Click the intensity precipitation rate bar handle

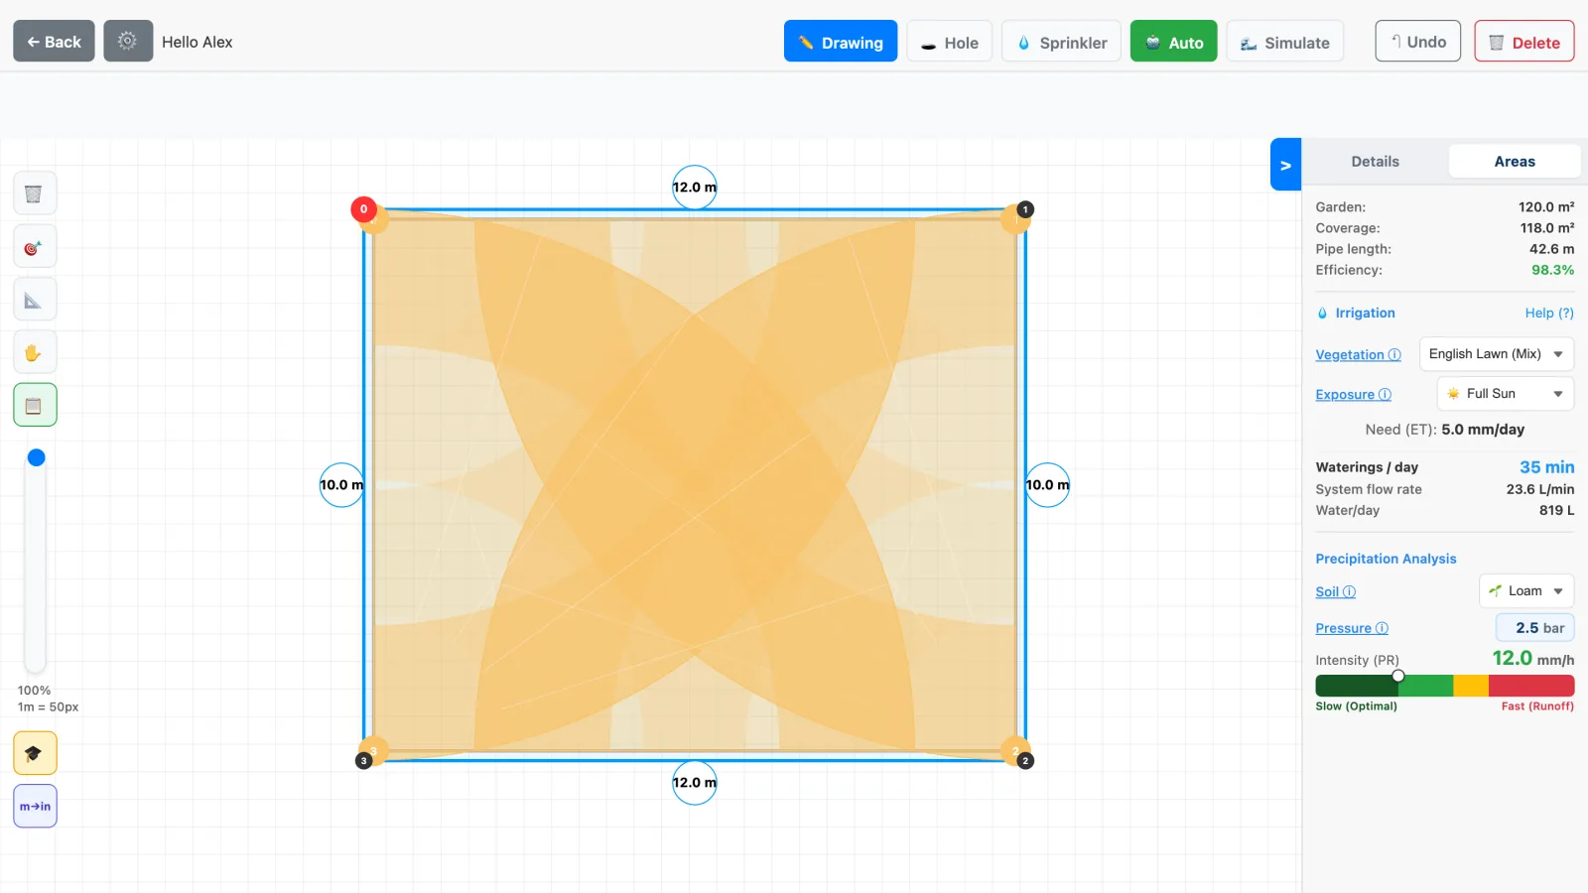1397,677
